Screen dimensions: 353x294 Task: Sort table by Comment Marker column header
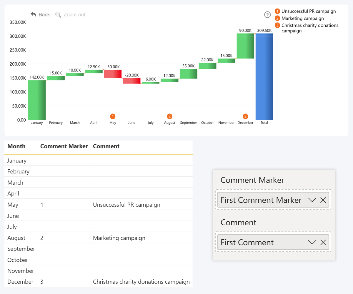[64, 146]
